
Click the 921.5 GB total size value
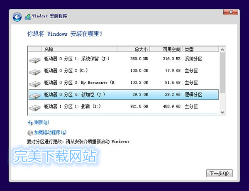point(139,106)
